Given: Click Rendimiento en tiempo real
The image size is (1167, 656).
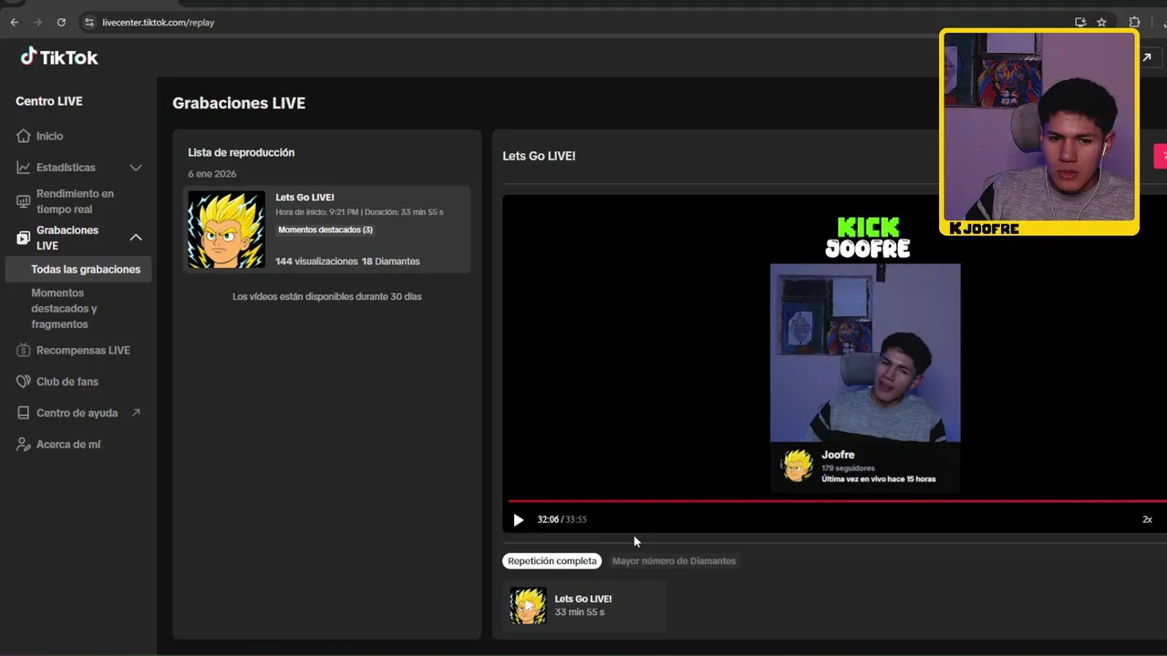Looking at the screenshot, I should pyautogui.click(x=75, y=201).
